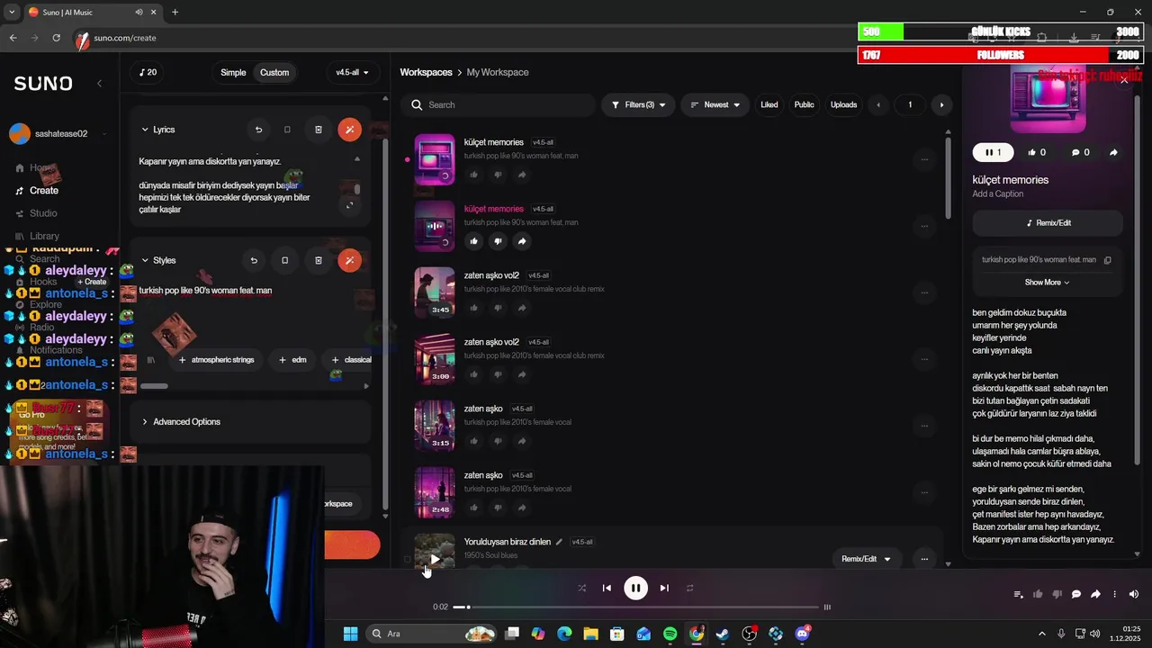Share the first zaten aşko vol2 track
The image size is (1152, 648).
[x=522, y=308]
